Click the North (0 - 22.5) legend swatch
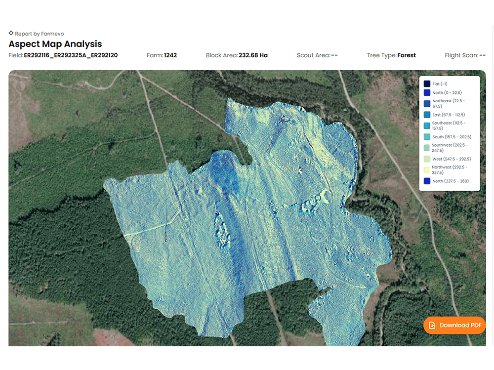Image resolution: width=494 pixels, height=370 pixels. (x=427, y=92)
